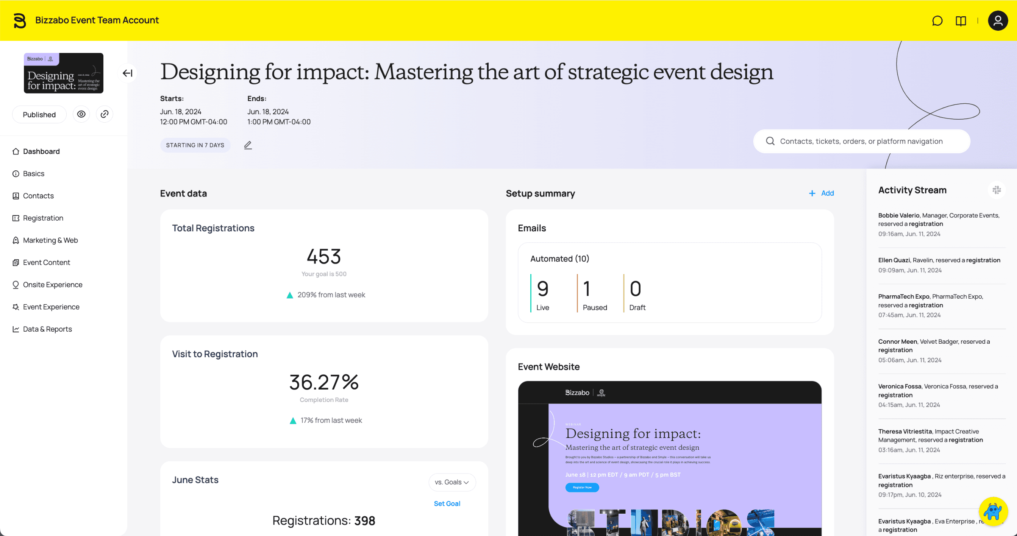This screenshot has width=1017, height=536.
Task: Open the vs. Goals dropdown
Action: 451,482
